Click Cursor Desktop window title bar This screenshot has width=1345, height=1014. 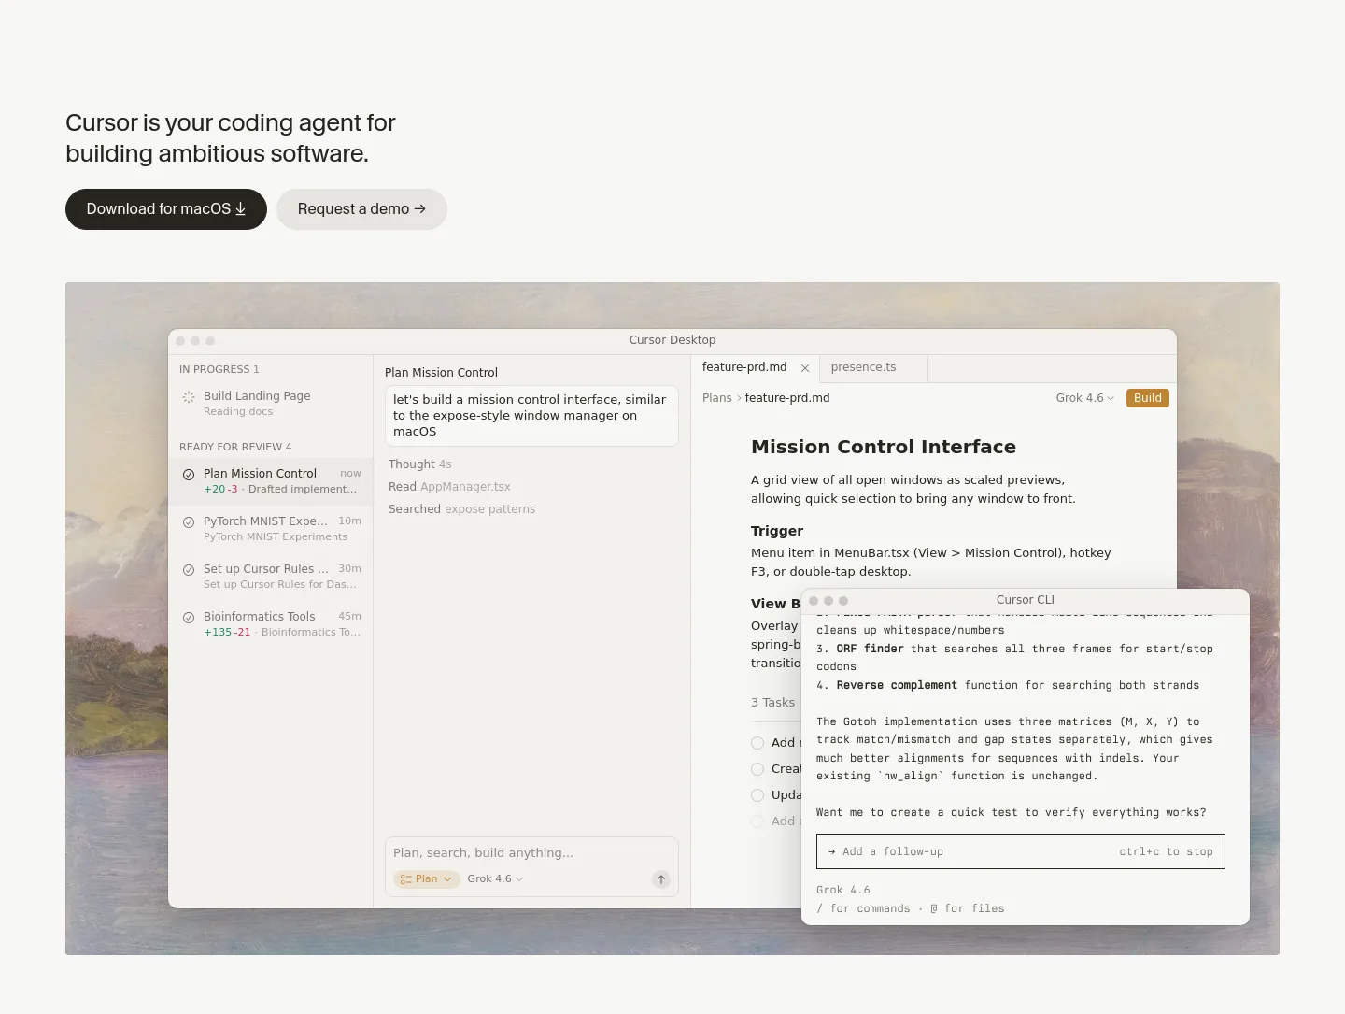[672, 340]
